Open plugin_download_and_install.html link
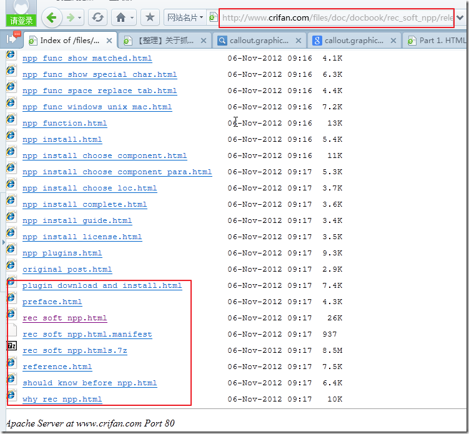Image resolution: width=469 pixels, height=434 pixels. click(102, 285)
